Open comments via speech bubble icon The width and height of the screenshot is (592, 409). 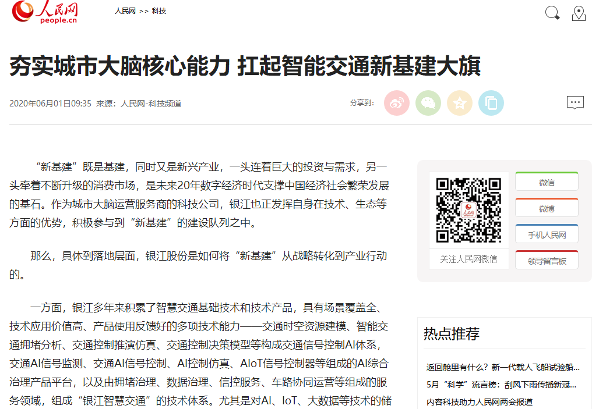tap(575, 103)
